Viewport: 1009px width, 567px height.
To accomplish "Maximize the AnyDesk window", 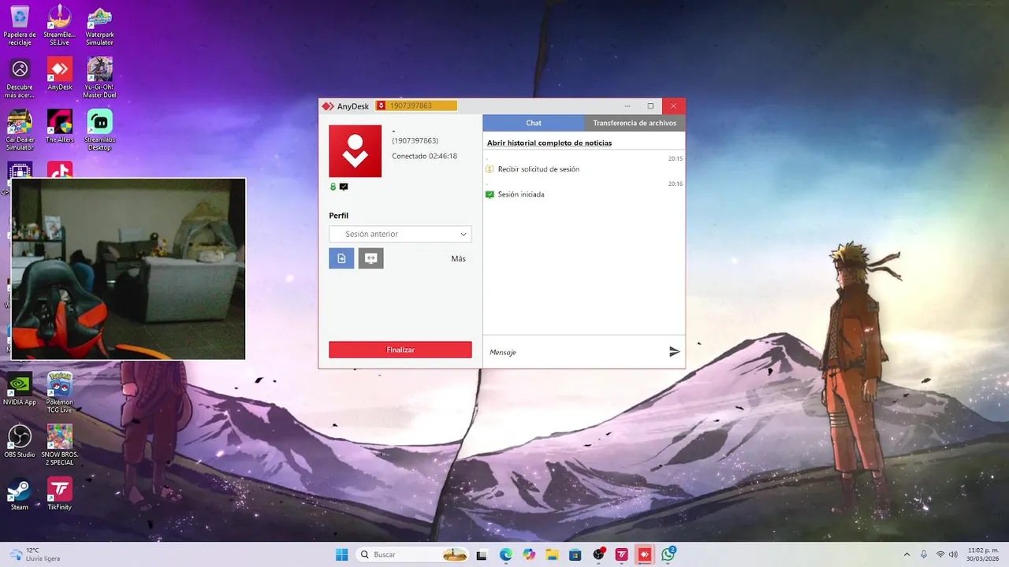I will 650,106.
